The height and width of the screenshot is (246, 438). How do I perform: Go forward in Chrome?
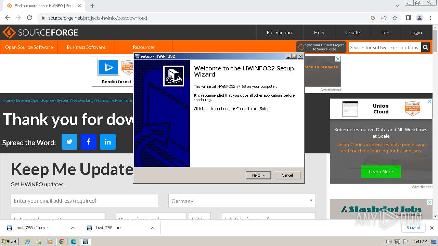[18, 18]
